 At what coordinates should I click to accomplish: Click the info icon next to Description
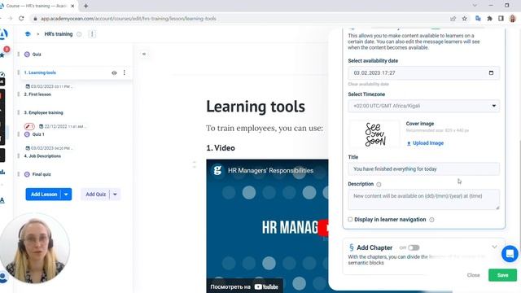tap(379, 185)
